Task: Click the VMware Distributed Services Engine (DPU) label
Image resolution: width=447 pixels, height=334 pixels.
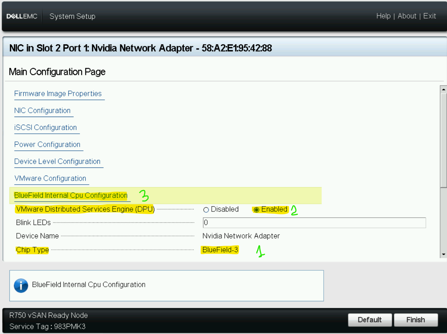Action: (x=85, y=209)
